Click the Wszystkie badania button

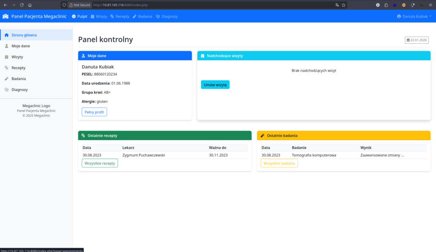pyautogui.click(x=279, y=163)
